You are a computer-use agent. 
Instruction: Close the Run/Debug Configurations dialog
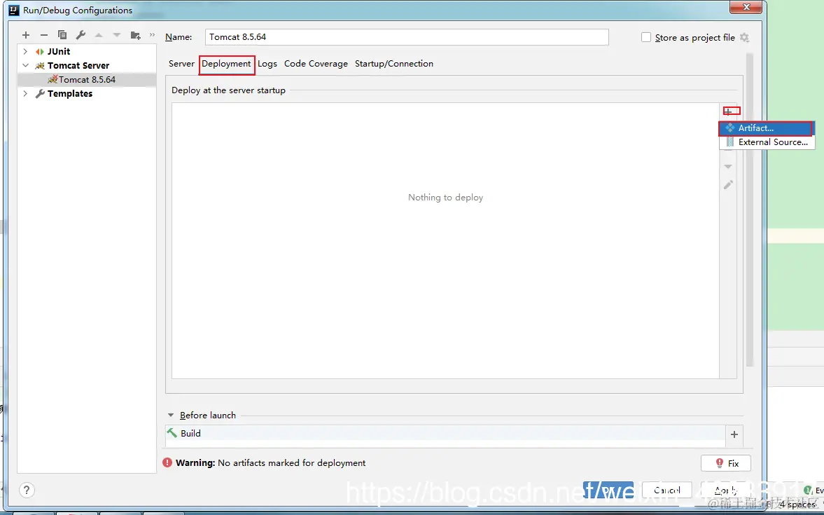coord(746,8)
